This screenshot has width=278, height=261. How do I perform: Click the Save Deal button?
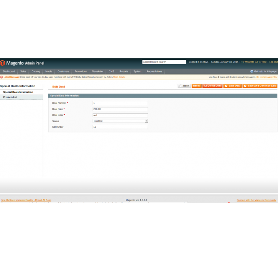tap(232, 86)
